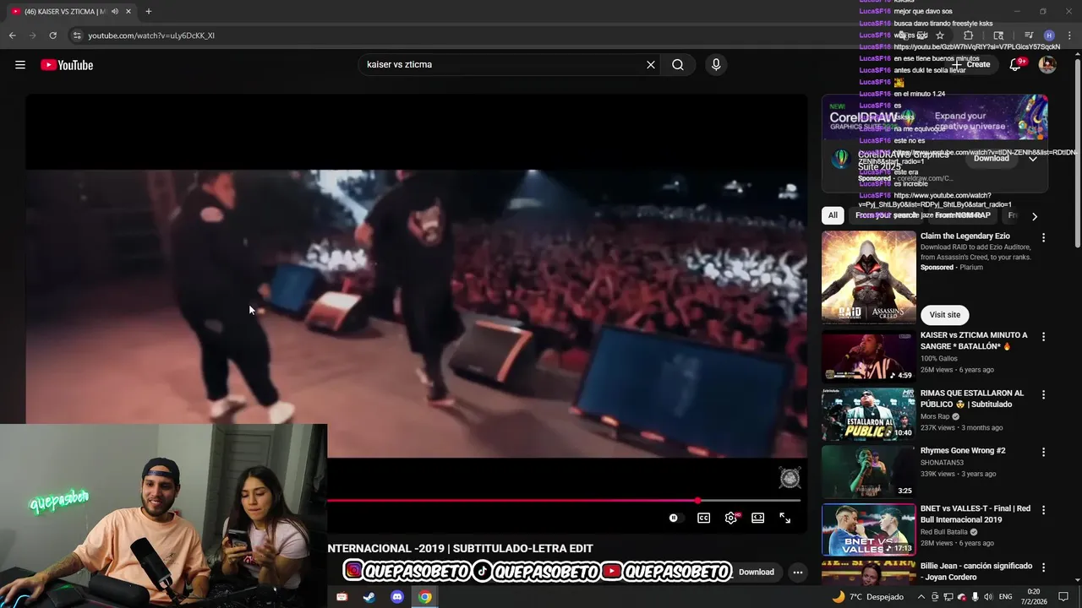Open options for KAISER vs ZTICMA MINUTO
This screenshot has width=1082, height=608.
click(x=1043, y=337)
